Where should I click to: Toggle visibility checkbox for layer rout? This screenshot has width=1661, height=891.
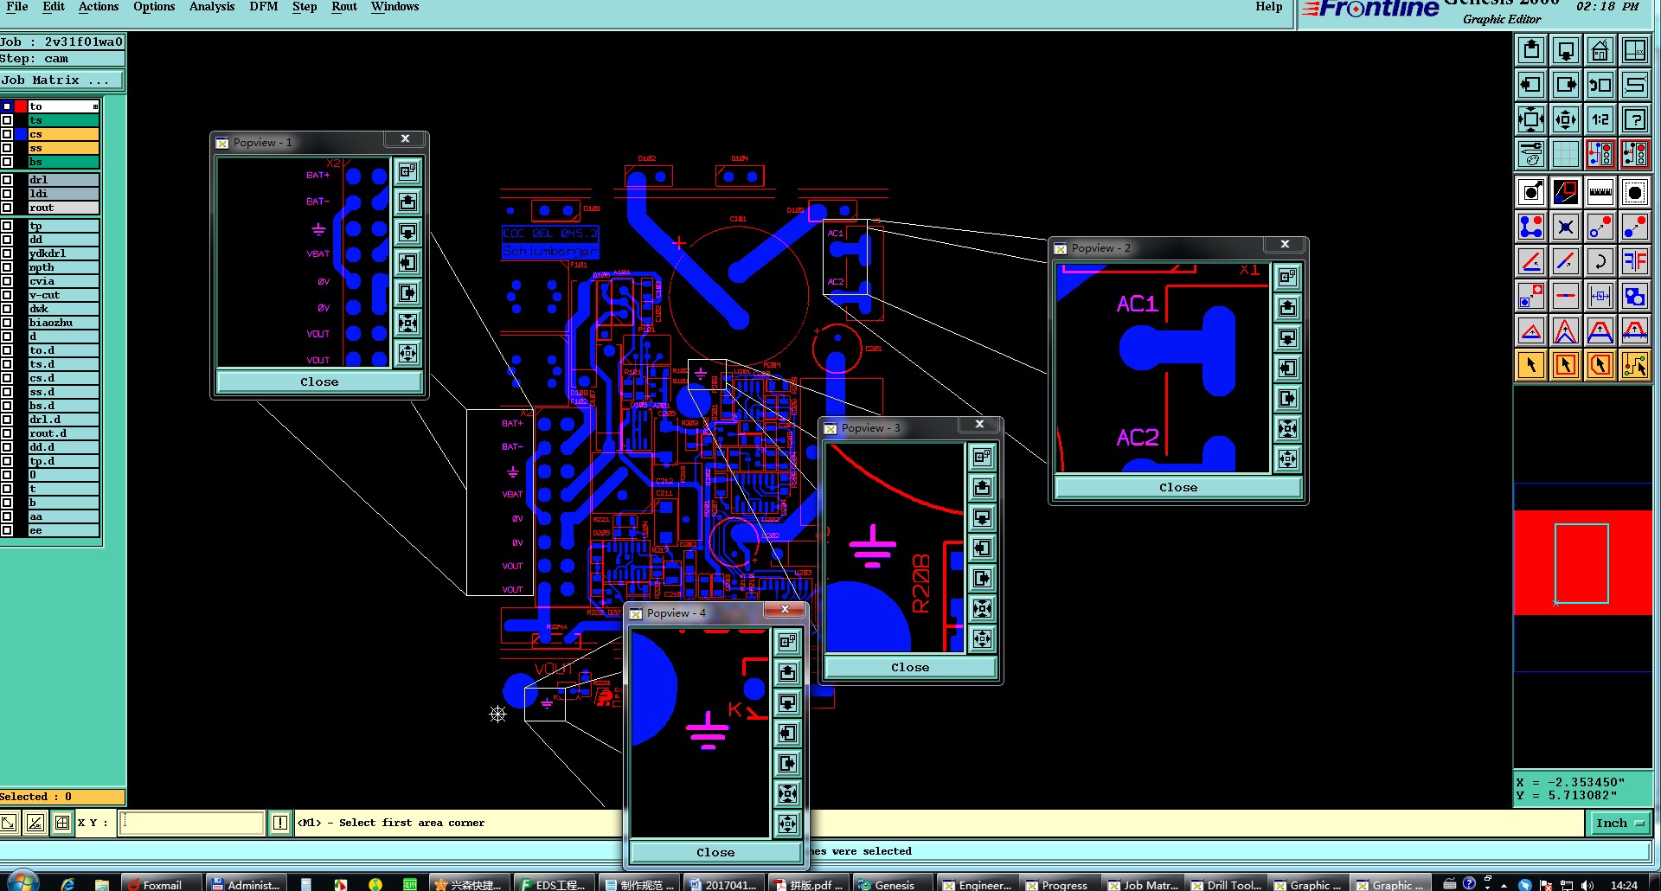(7, 208)
